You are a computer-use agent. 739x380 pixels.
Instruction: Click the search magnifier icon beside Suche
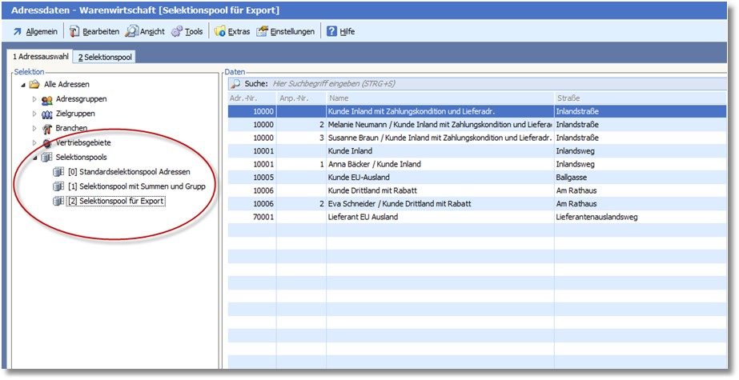pos(235,83)
